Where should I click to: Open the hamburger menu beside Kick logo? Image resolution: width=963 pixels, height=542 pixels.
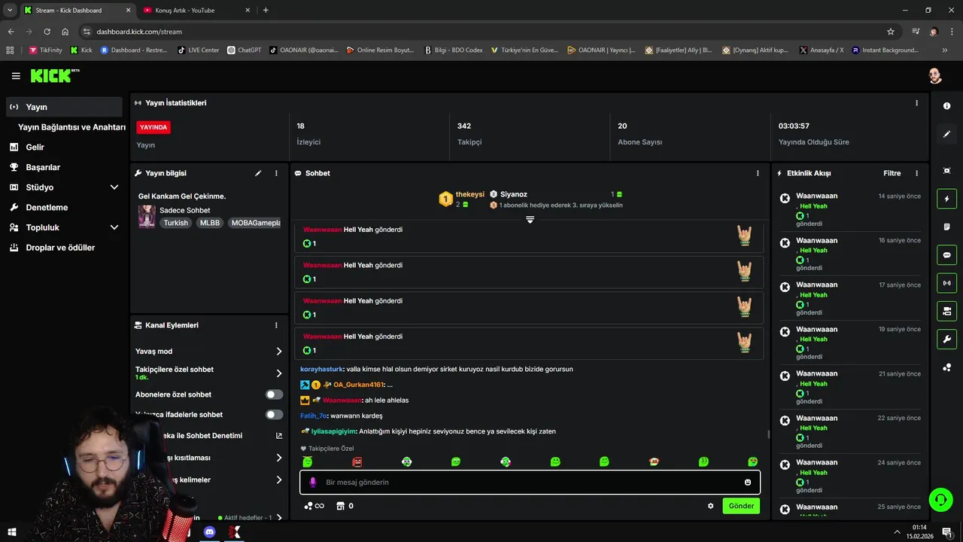(x=16, y=76)
